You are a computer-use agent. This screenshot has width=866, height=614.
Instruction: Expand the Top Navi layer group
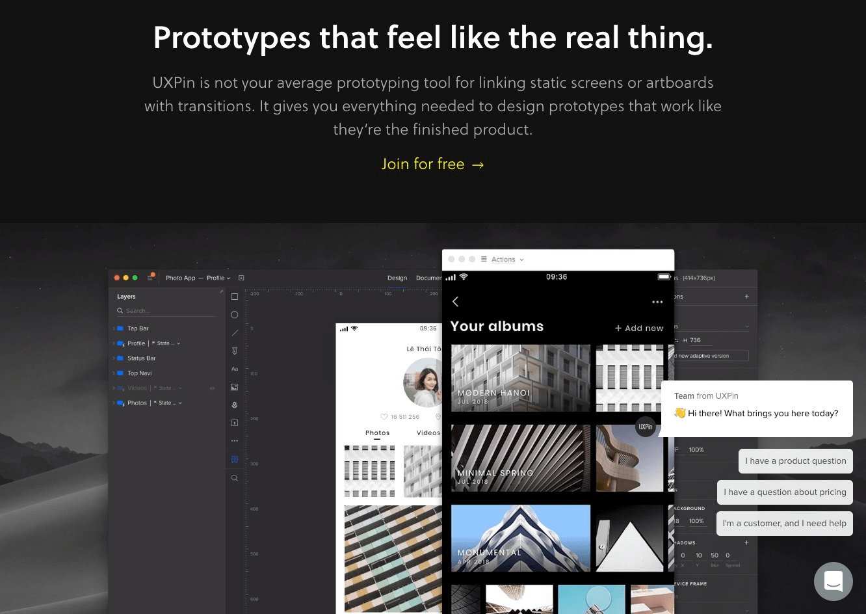[x=113, y=373]
